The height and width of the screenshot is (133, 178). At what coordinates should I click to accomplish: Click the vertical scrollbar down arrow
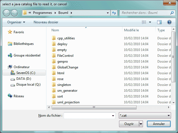point(174,103)
